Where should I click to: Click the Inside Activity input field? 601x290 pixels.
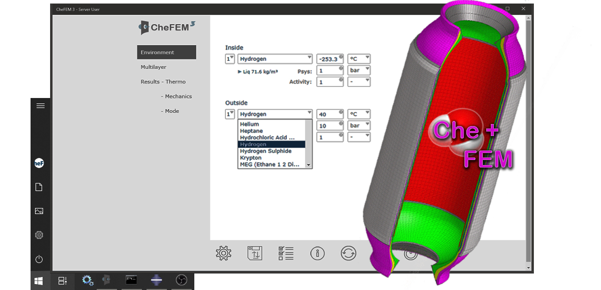click(330, 82)
